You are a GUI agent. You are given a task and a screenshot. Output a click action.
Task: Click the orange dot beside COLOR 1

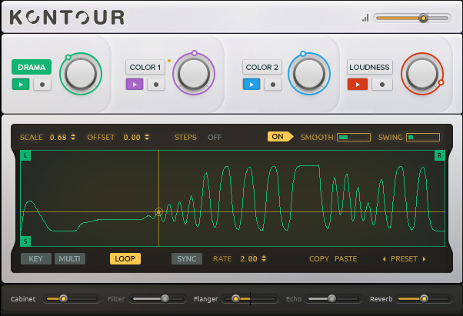tap(169, 61)
